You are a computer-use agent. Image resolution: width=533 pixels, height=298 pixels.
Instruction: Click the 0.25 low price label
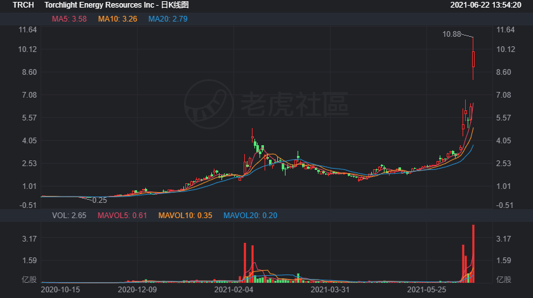99,200
